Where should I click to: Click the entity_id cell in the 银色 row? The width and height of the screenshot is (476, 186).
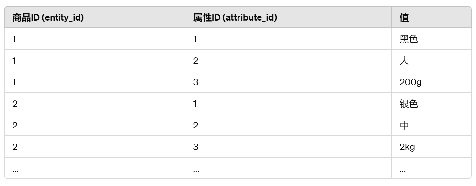(15, 104)
